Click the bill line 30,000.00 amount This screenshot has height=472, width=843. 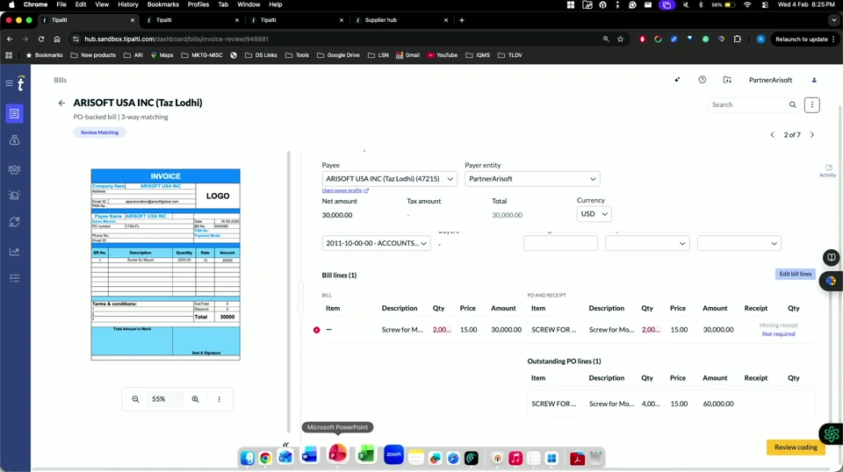[x=506, y=330]
